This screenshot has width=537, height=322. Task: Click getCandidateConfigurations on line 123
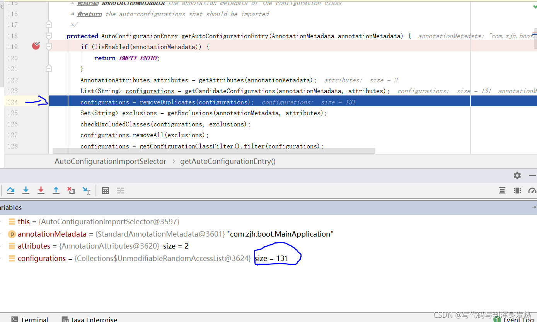coord(230,91)
